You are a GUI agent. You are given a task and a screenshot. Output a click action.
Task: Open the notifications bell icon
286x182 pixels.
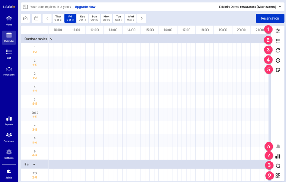(x=278, y=146)
